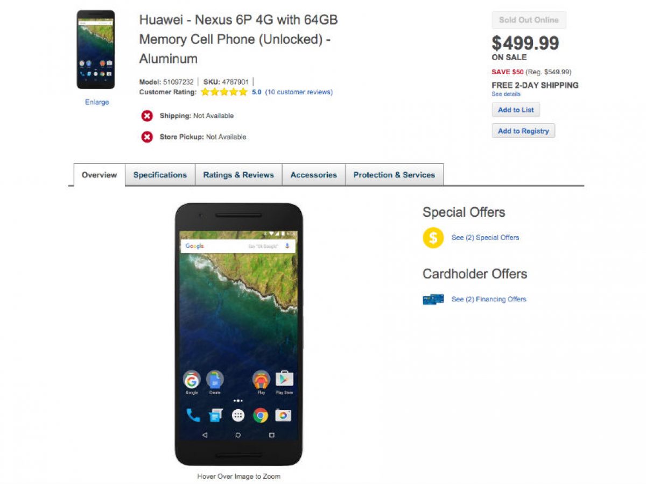Open the Protection & Services tab
The height and width of the screenshot is (484, 646).
click(394, 175)
